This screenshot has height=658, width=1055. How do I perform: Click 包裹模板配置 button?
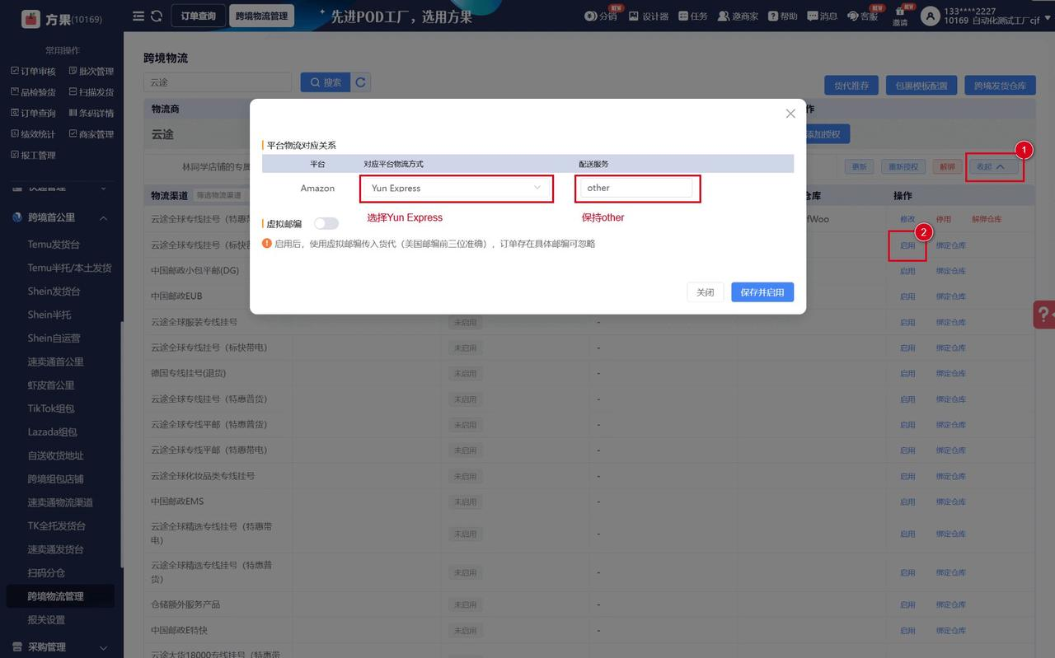(922, 86)
